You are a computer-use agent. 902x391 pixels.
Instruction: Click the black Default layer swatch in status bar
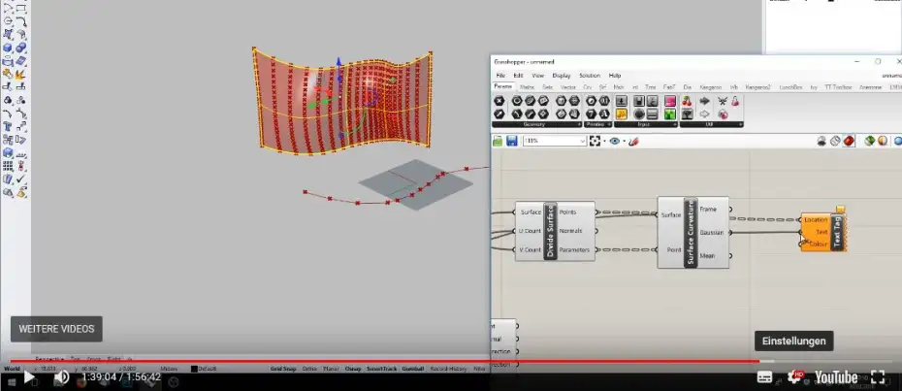[x=194, y=369]
